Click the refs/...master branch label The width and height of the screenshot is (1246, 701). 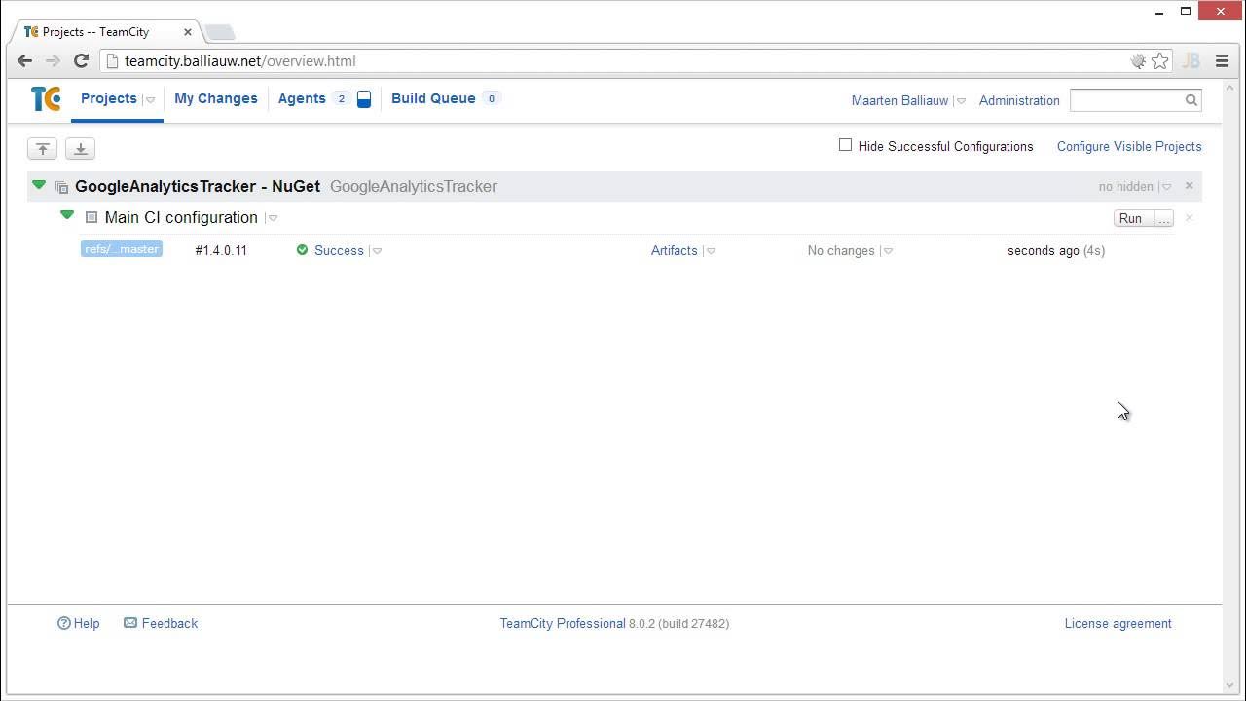(x=121, y=249)
